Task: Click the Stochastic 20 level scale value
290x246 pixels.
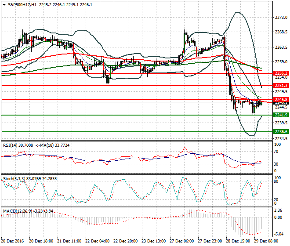Action: point(276,200)
